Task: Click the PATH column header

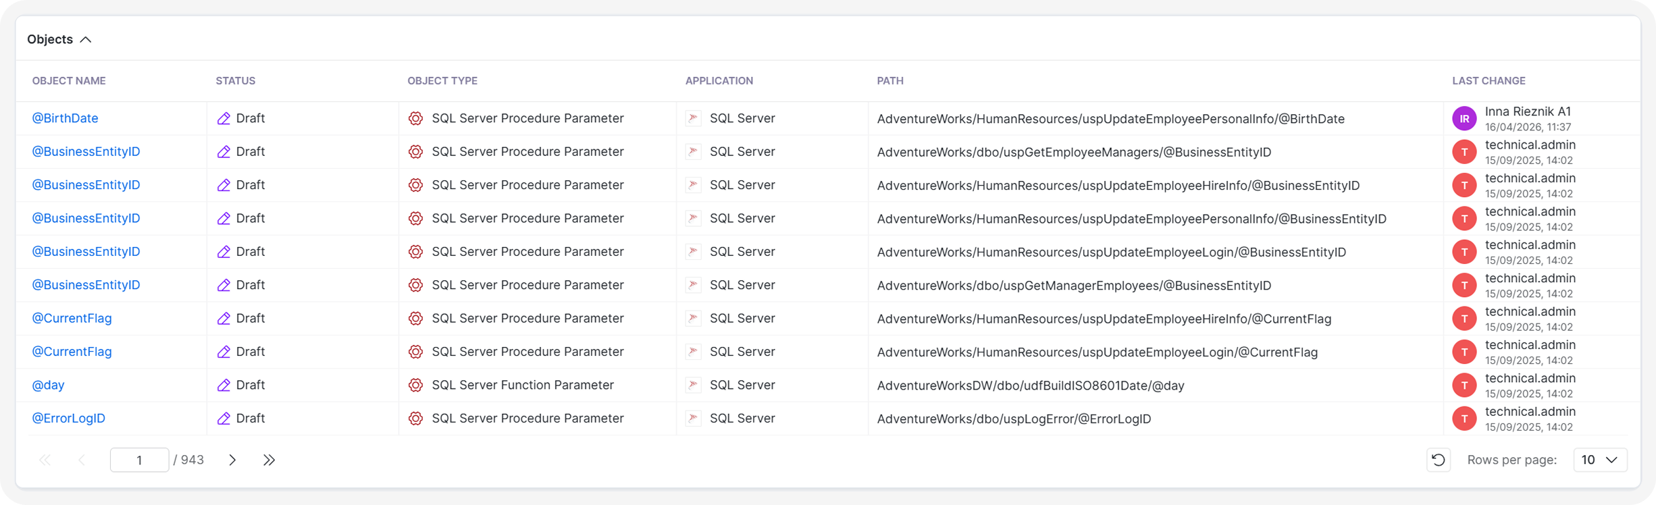Action: point(890,81)
